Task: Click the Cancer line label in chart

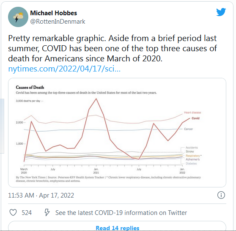Action: click(x=188, y=129)
